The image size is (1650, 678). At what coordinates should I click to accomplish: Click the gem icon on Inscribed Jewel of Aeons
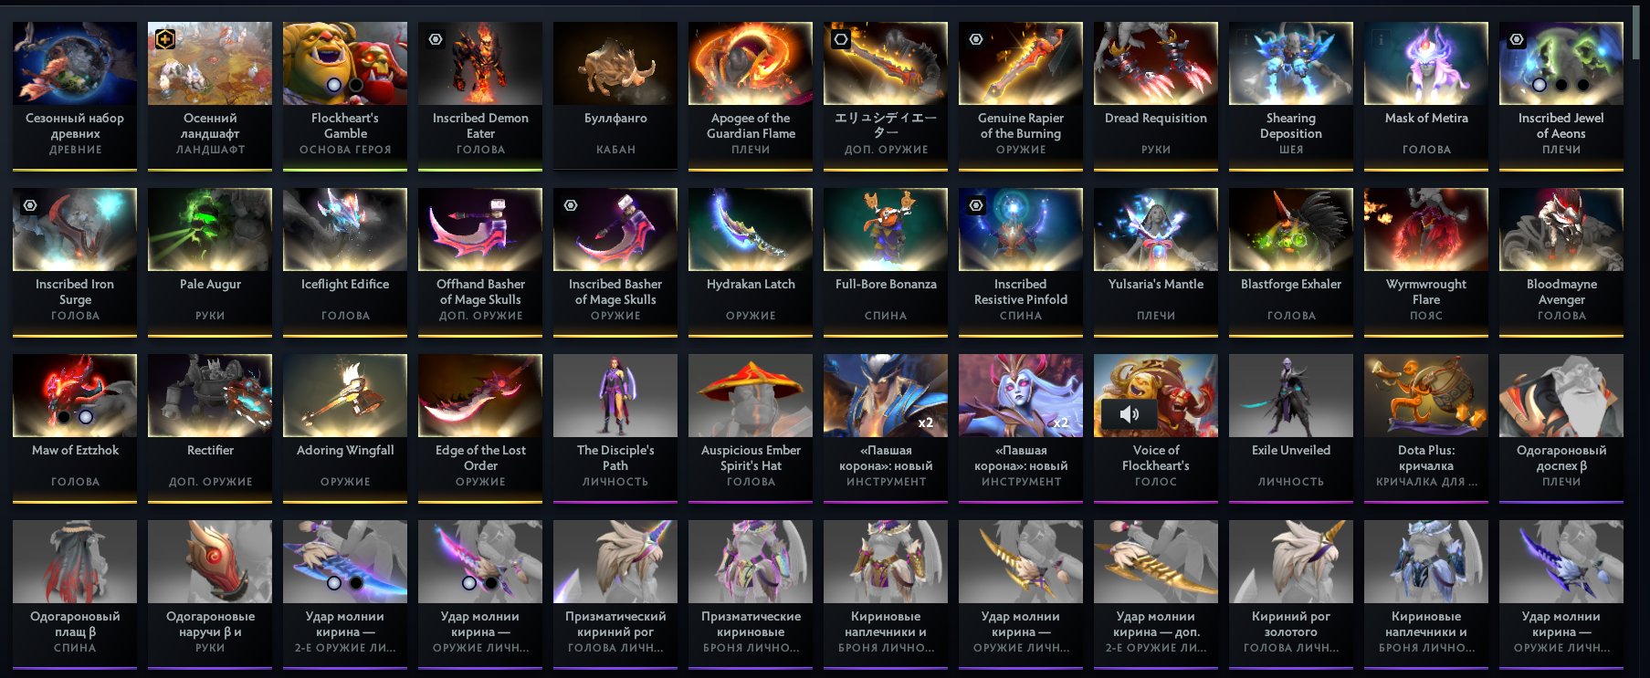pos(1517,39)
